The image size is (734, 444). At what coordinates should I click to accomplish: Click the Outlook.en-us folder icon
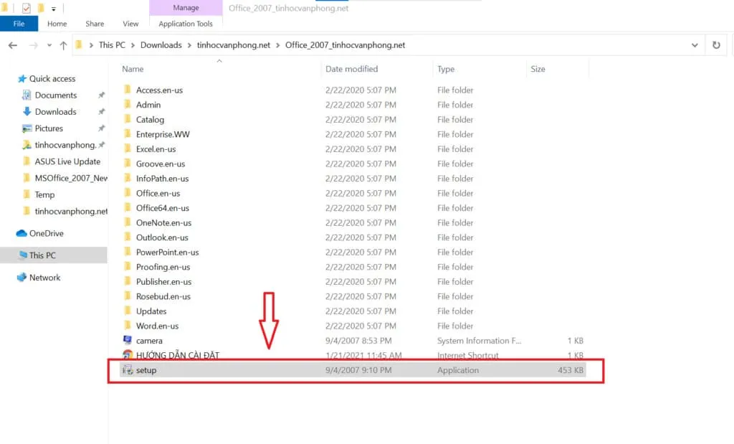click(x=128, y=237)
